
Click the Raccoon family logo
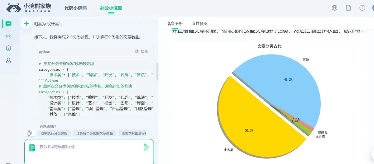click(x=29, y=8)
